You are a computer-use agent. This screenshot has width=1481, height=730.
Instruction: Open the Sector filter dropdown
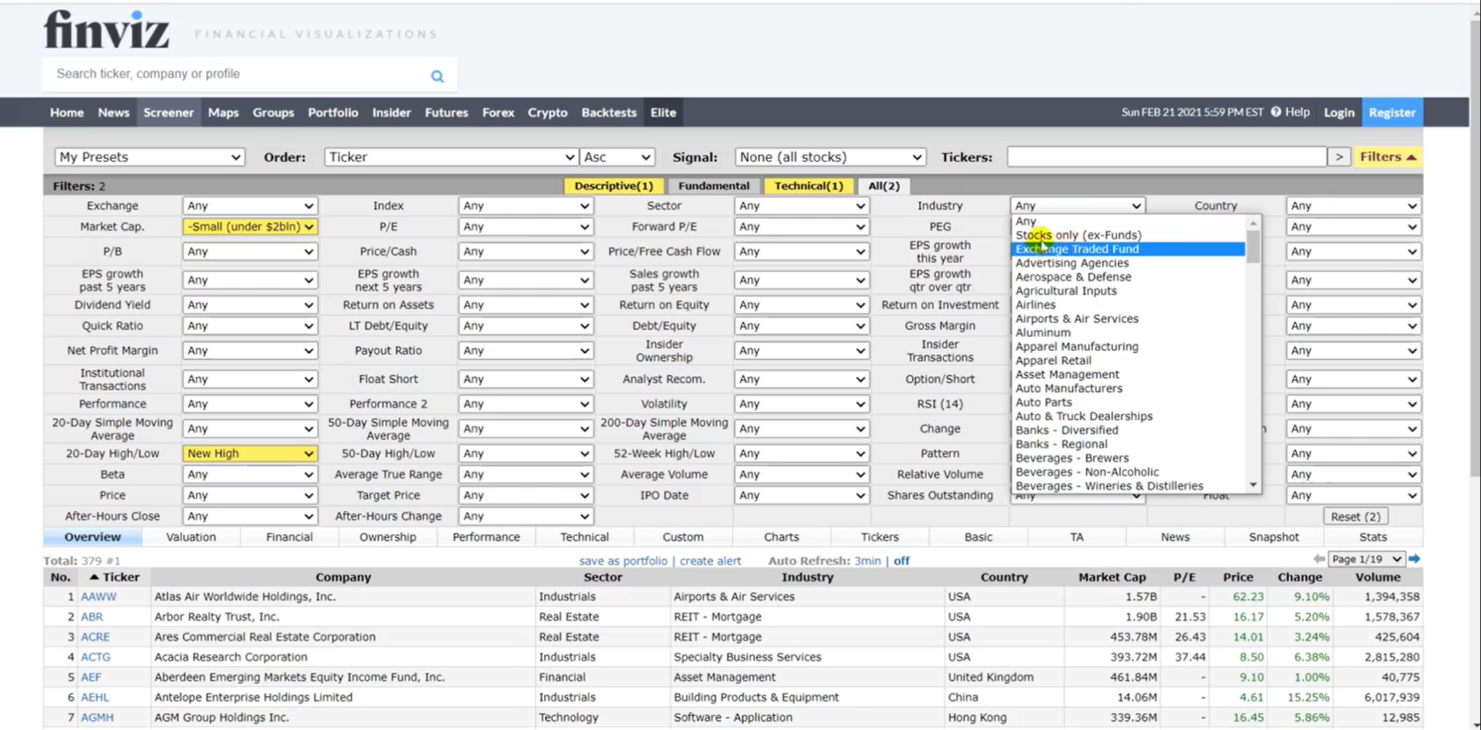coord(802,206)
